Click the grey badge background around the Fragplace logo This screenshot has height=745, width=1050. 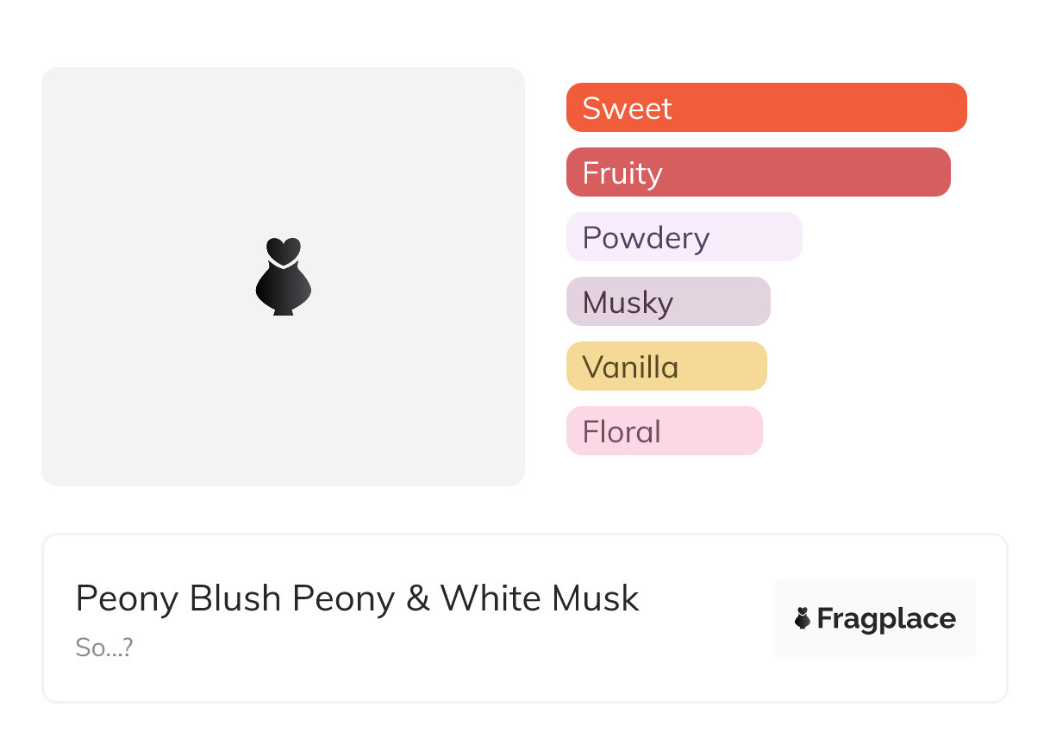pos(875,592)
